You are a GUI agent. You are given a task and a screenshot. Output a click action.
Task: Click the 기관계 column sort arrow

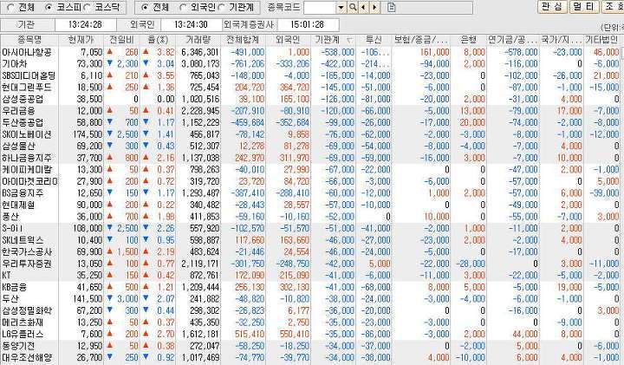pyautogui.click(x=349, y=40)
